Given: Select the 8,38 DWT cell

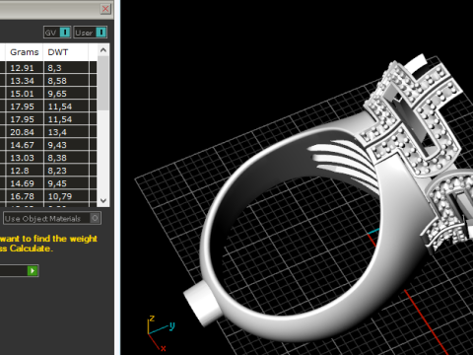Looking at the screenshot, I should (x=66, y=158).
